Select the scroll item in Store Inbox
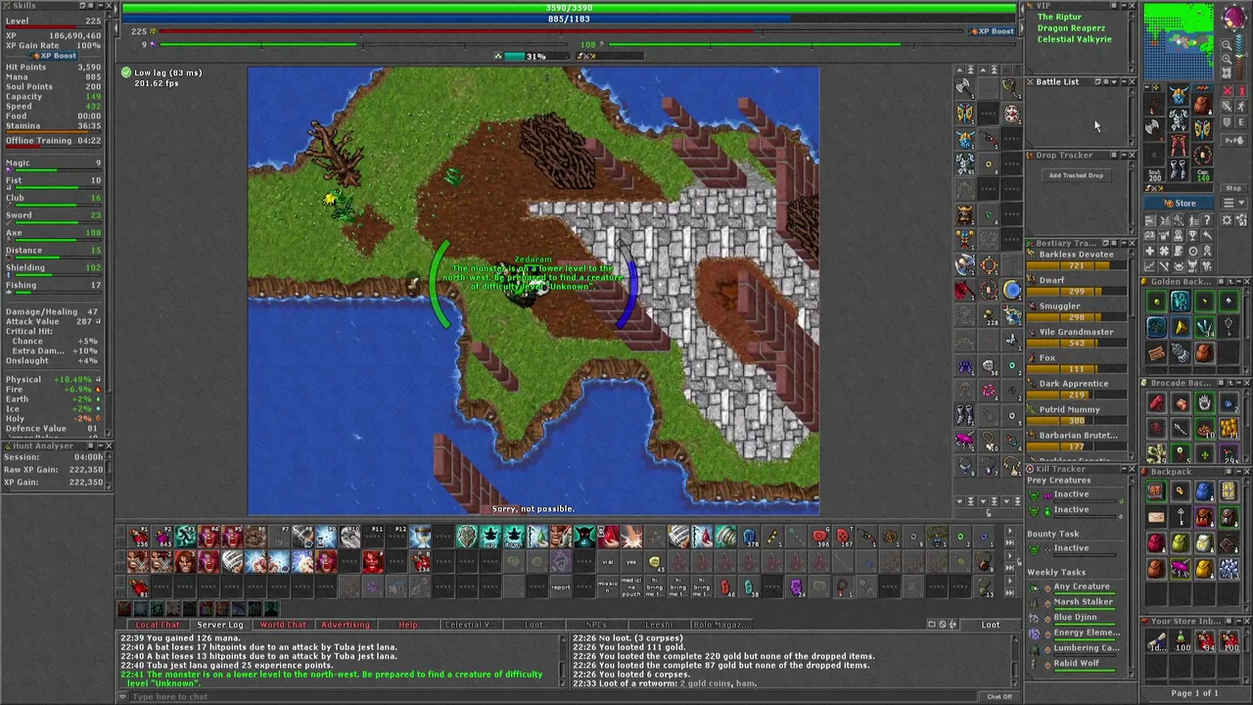 (x=1156, y=640)
